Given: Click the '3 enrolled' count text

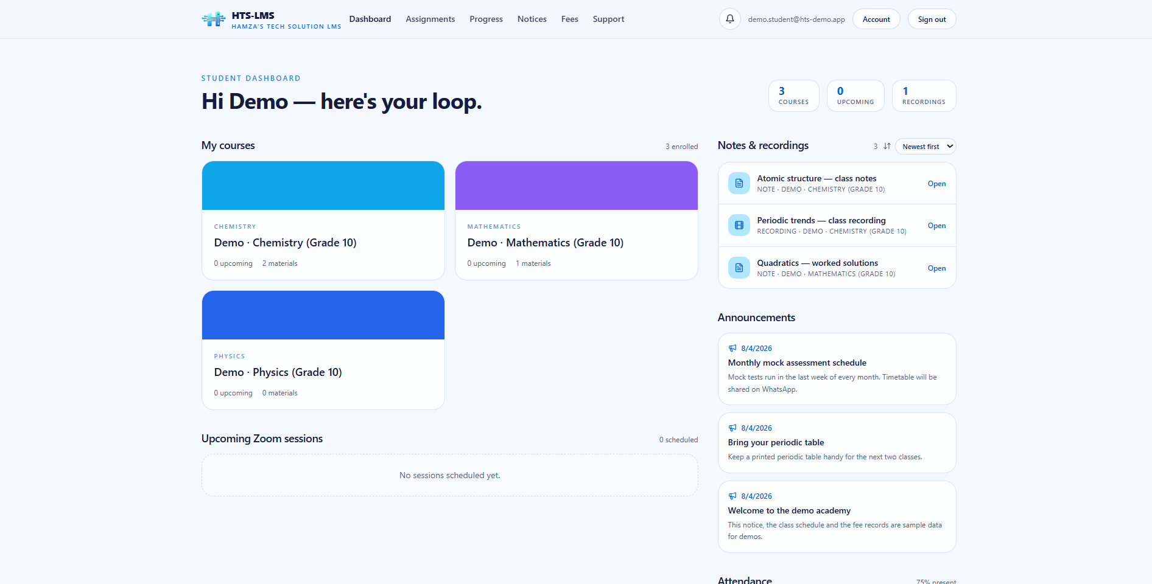Looking at the screenshot, I should [x=681, y=147].
